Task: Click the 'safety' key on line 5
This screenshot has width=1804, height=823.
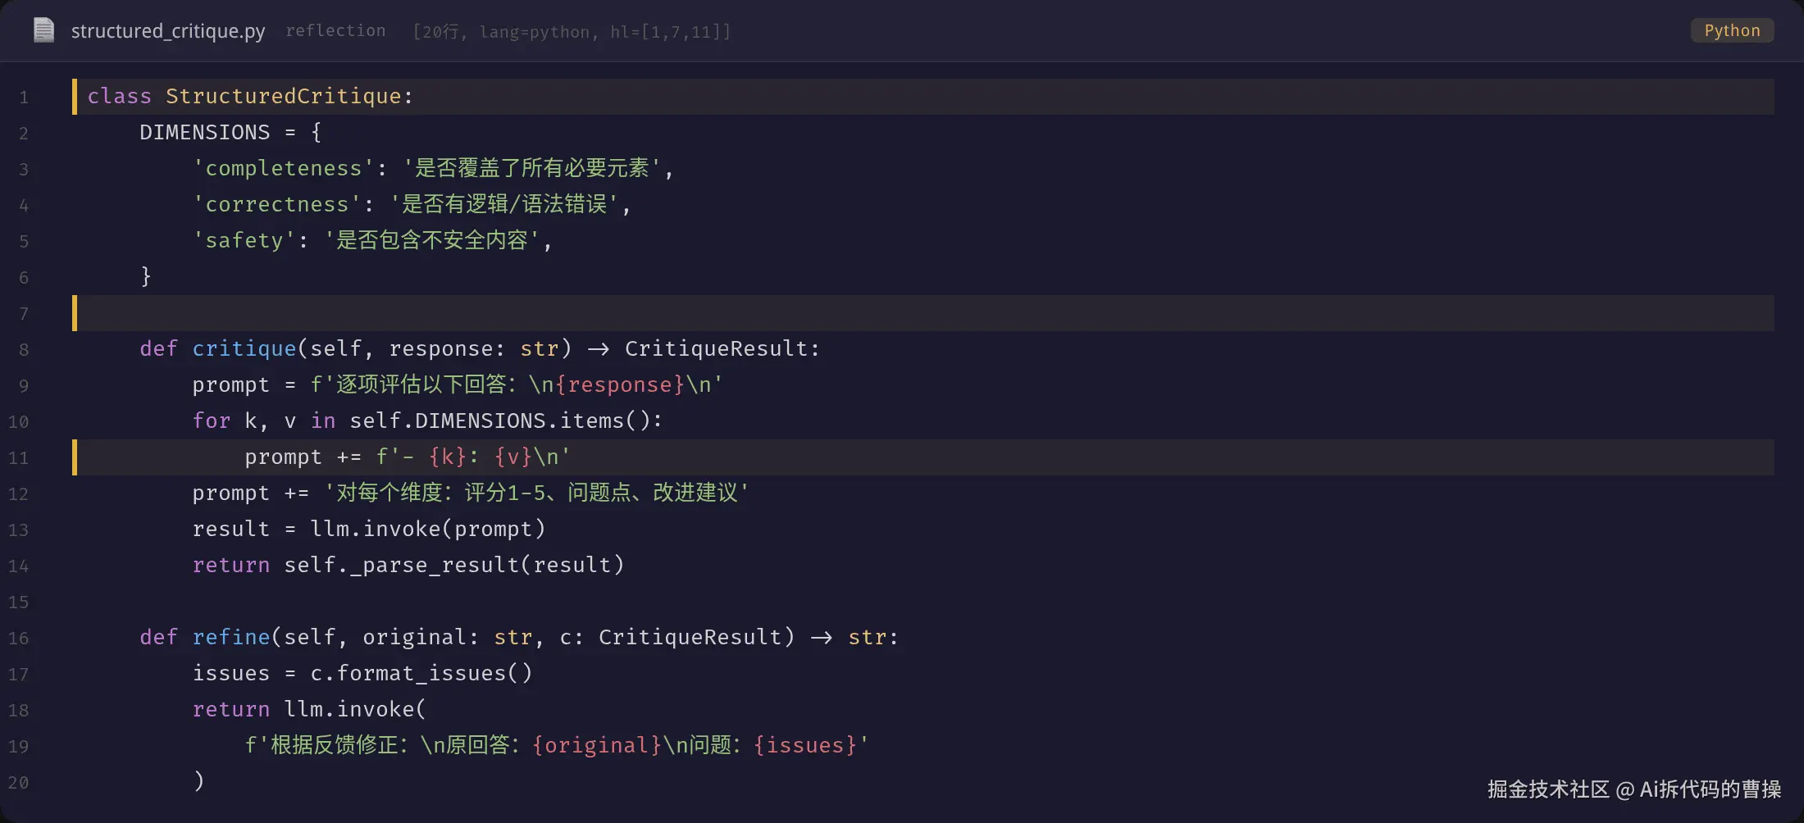Action: (244, 240)
